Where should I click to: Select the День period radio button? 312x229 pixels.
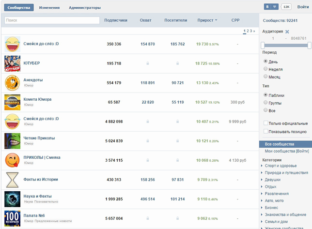click(265, 61)
